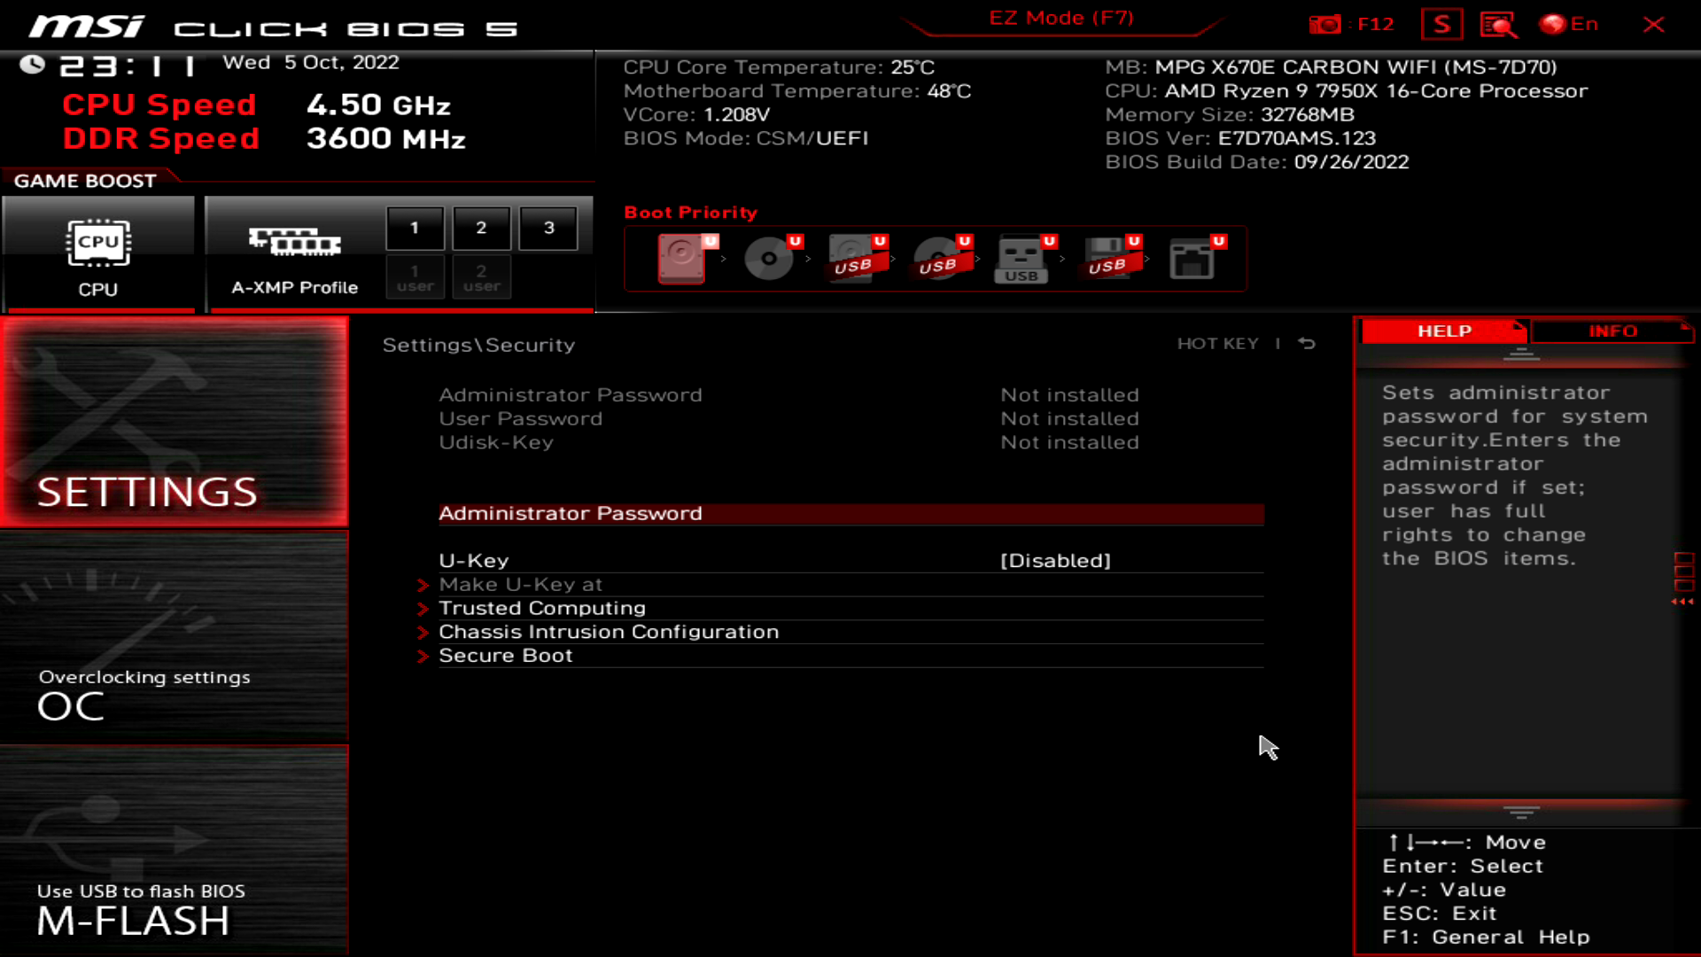Select A-XMP Profile option 2
1701x957 pixels.
click(x=480, y=227)
